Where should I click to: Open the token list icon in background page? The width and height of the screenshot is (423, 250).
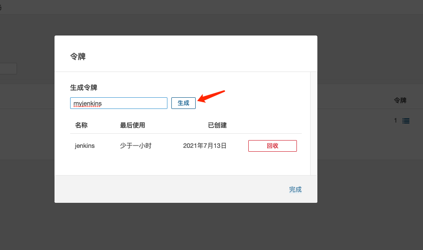click(406, 121)
